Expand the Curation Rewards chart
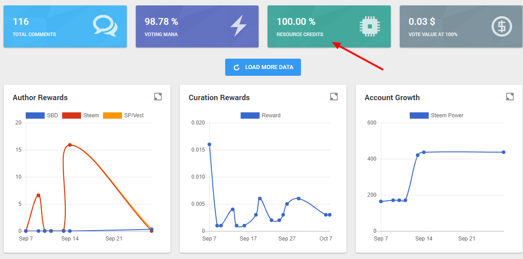Screen dimensions: 523x259 click(x=333, y=97)
